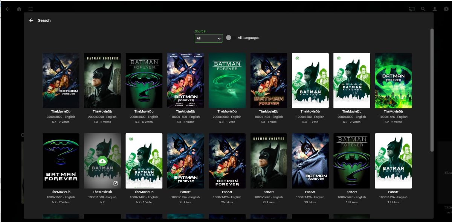Click the 'All Languages' label text
452x222 pixels.
(249, 38)
